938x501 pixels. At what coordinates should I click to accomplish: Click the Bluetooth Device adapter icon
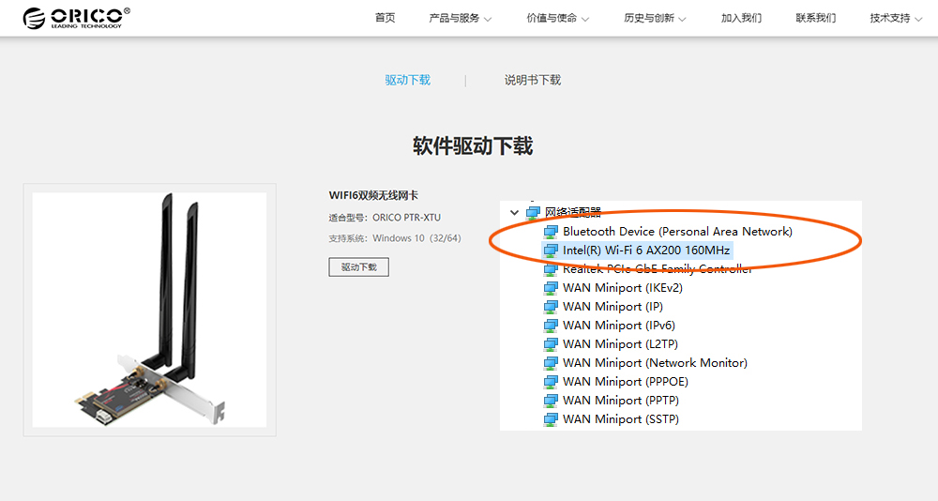tap(551, 232)
